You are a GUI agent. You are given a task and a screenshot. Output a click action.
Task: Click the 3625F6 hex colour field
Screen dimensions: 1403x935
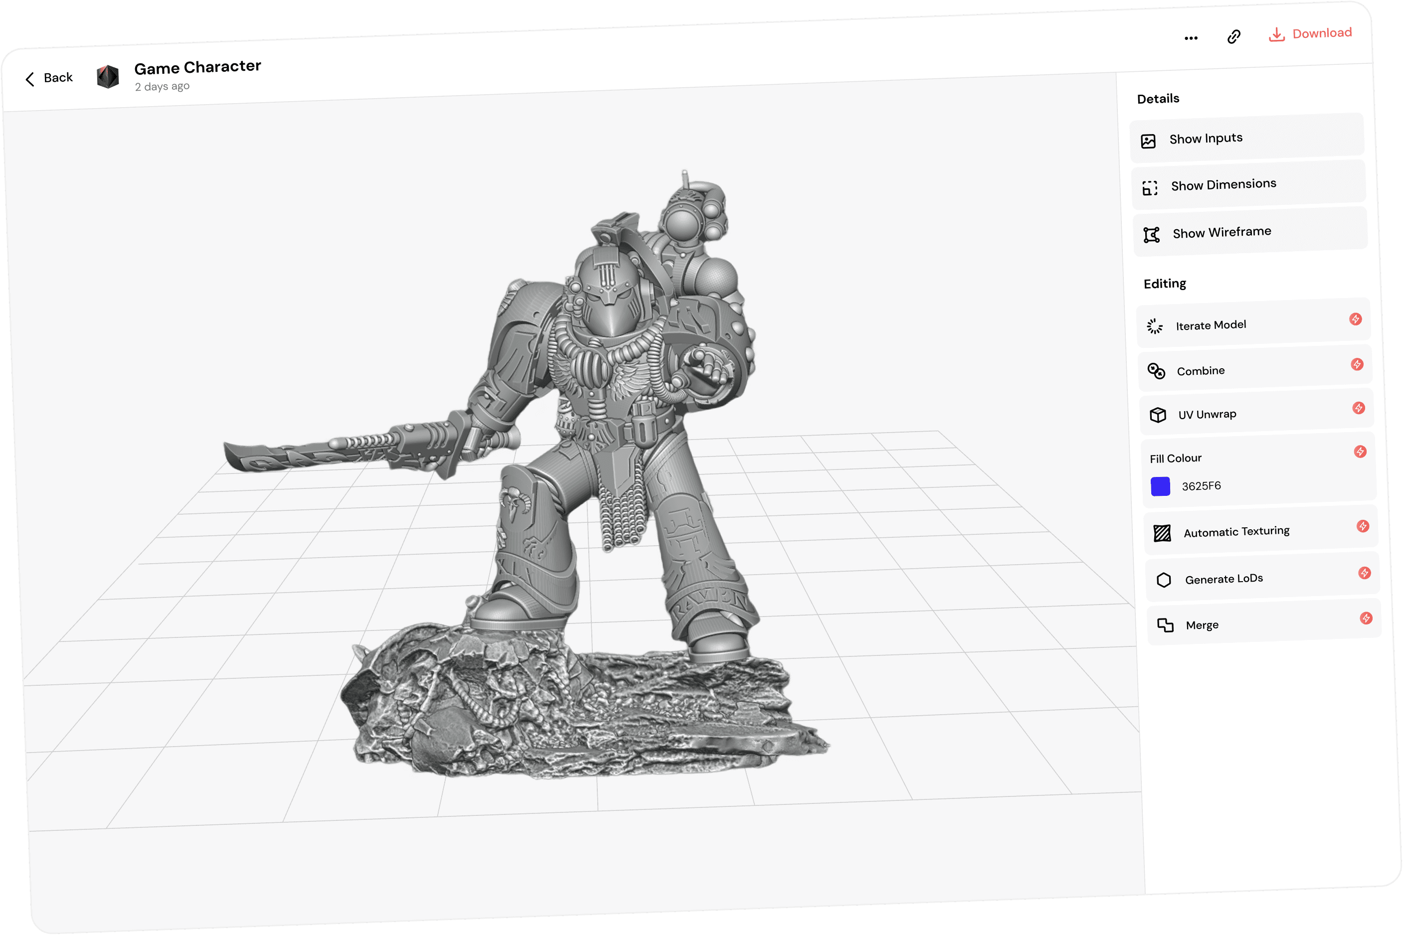pyautogui.click(x=1202, y=486)
